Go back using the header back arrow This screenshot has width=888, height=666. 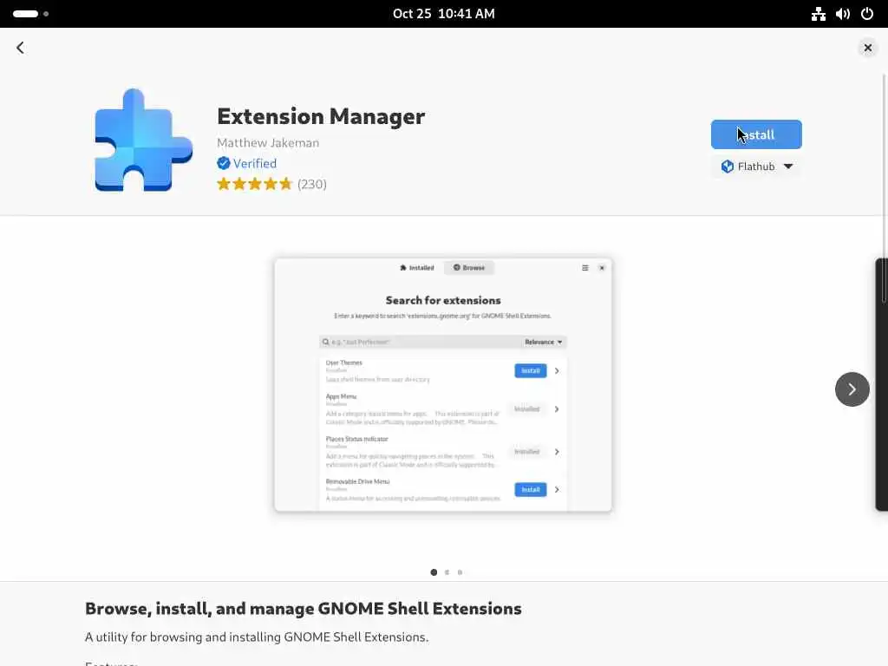tap(21, 48)
